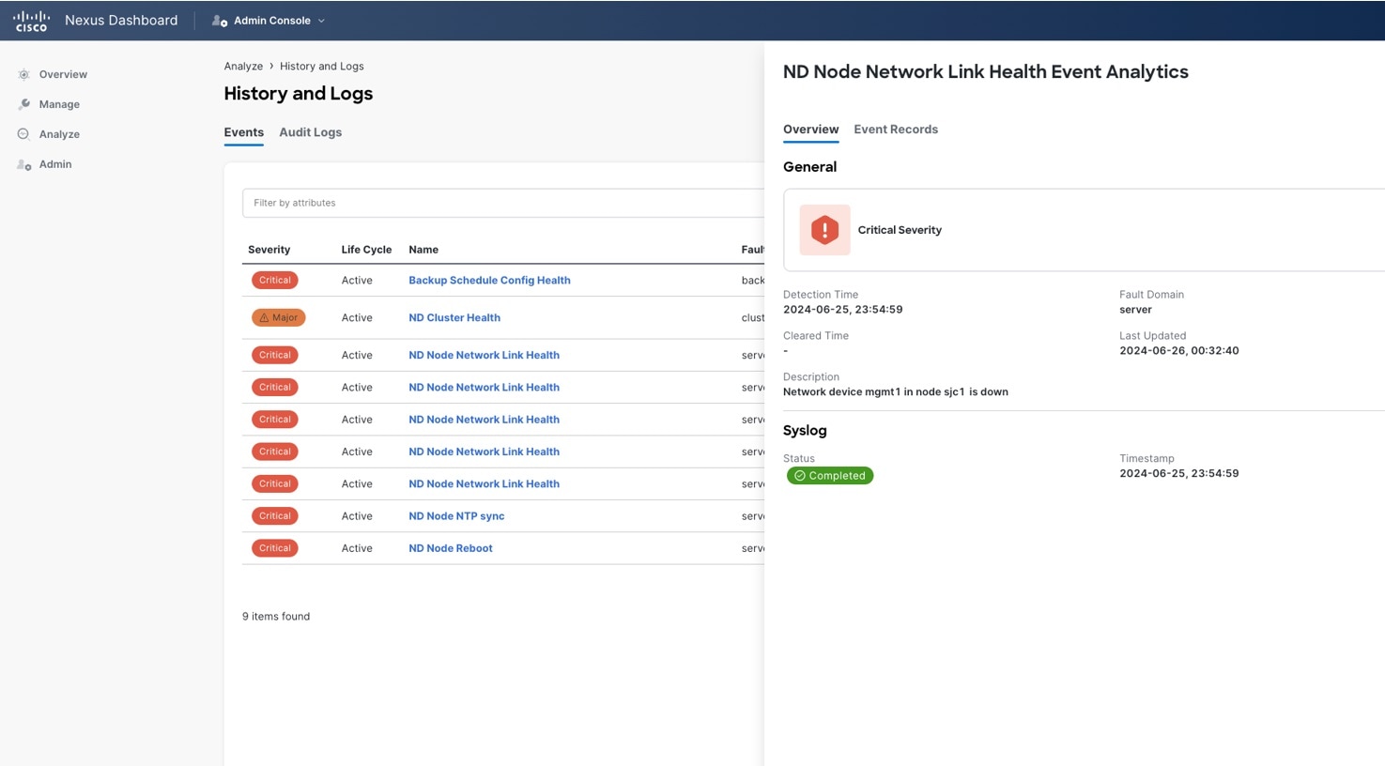The image size is (1385, 781).
Task: Click the panel title ND Node Network Link Health Event Analytics
Action: tap(986, 72)
